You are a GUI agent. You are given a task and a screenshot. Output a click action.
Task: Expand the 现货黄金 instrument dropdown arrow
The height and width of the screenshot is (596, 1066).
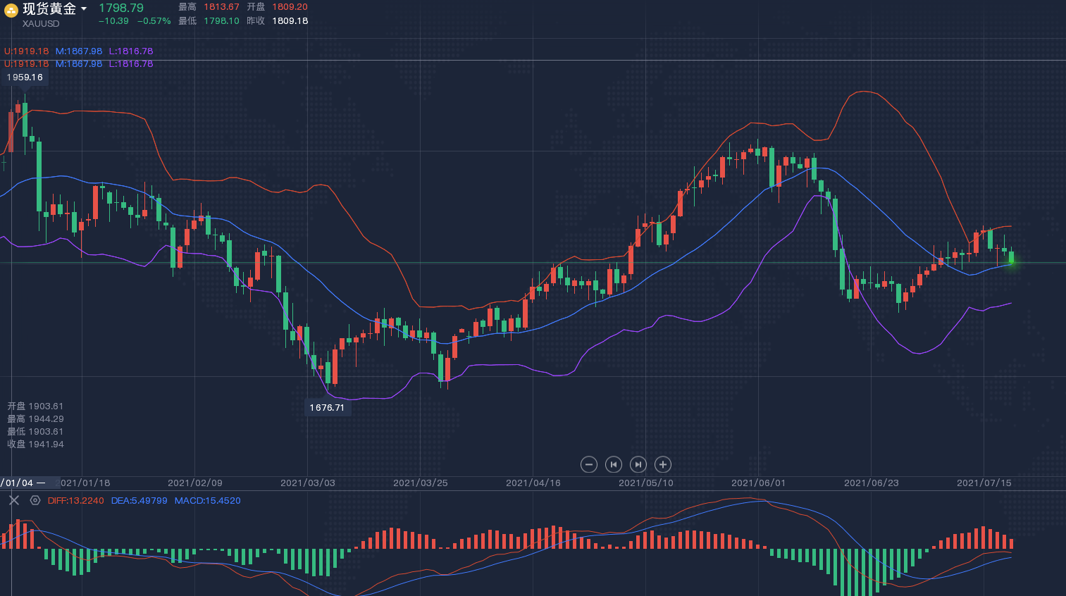84,9
